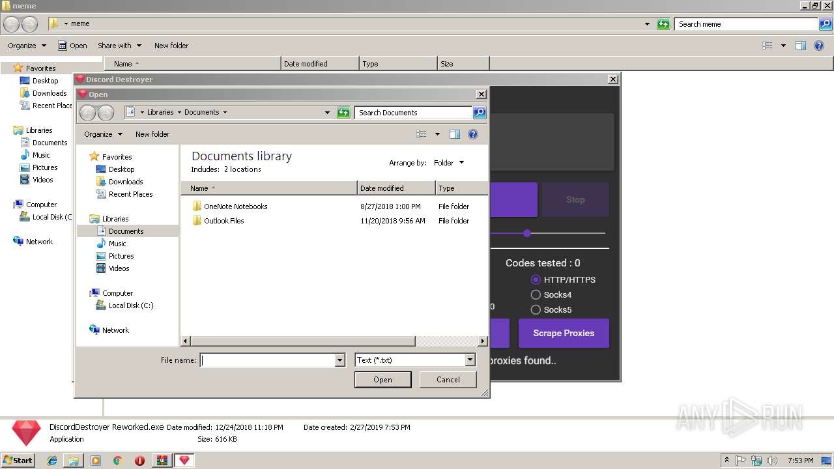Click the preview pane icon in the meme Explorer window

pyautogui.click(x=801, y=46)
